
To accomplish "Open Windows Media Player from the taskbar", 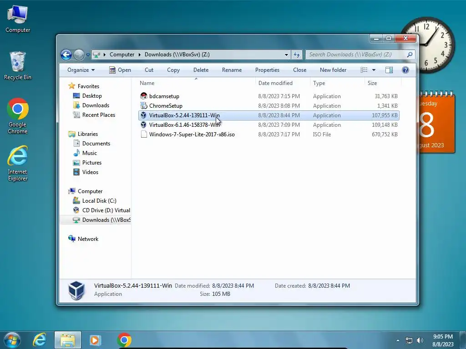I will pyautogui.click(x=95, y=340).
